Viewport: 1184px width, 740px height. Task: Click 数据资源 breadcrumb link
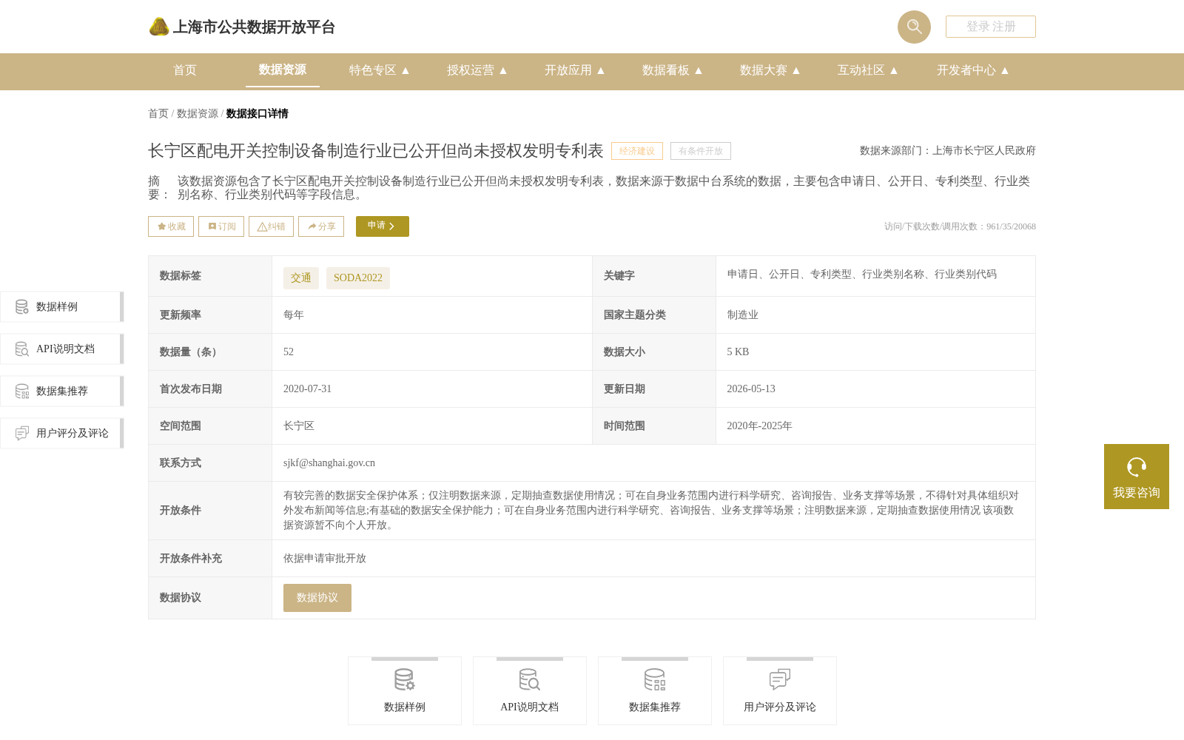(x=198, y=114)
